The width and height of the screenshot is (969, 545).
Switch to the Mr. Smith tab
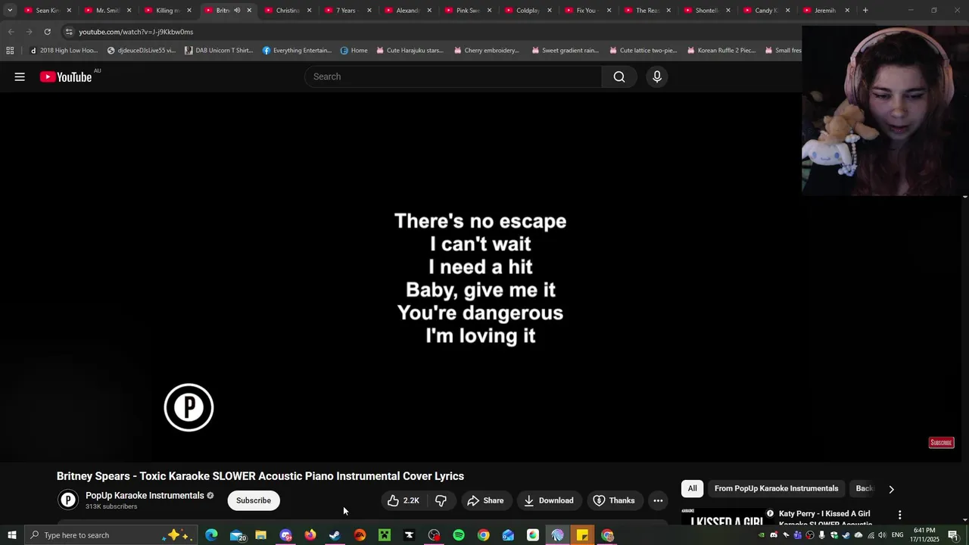click(x=107, y=11)
